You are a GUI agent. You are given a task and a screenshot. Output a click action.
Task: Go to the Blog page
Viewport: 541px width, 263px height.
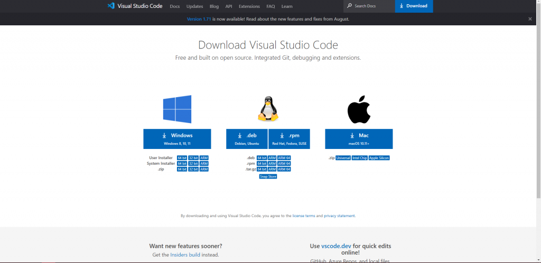pos(214,6)
